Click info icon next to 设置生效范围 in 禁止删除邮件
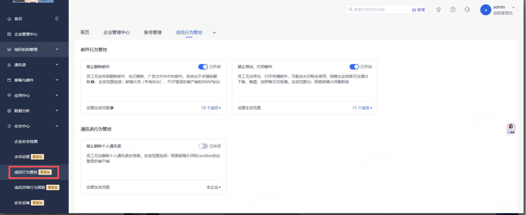The image size is (526, 215). (112, 108)
